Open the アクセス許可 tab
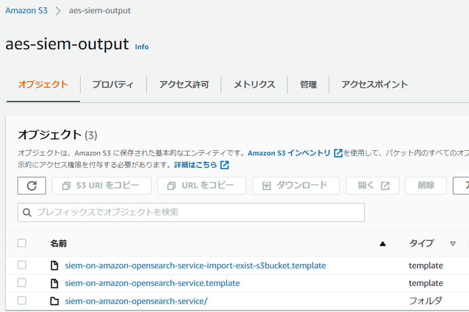This screenshot has height=312, width=469. pyautogui.click(x=184, y=84)
